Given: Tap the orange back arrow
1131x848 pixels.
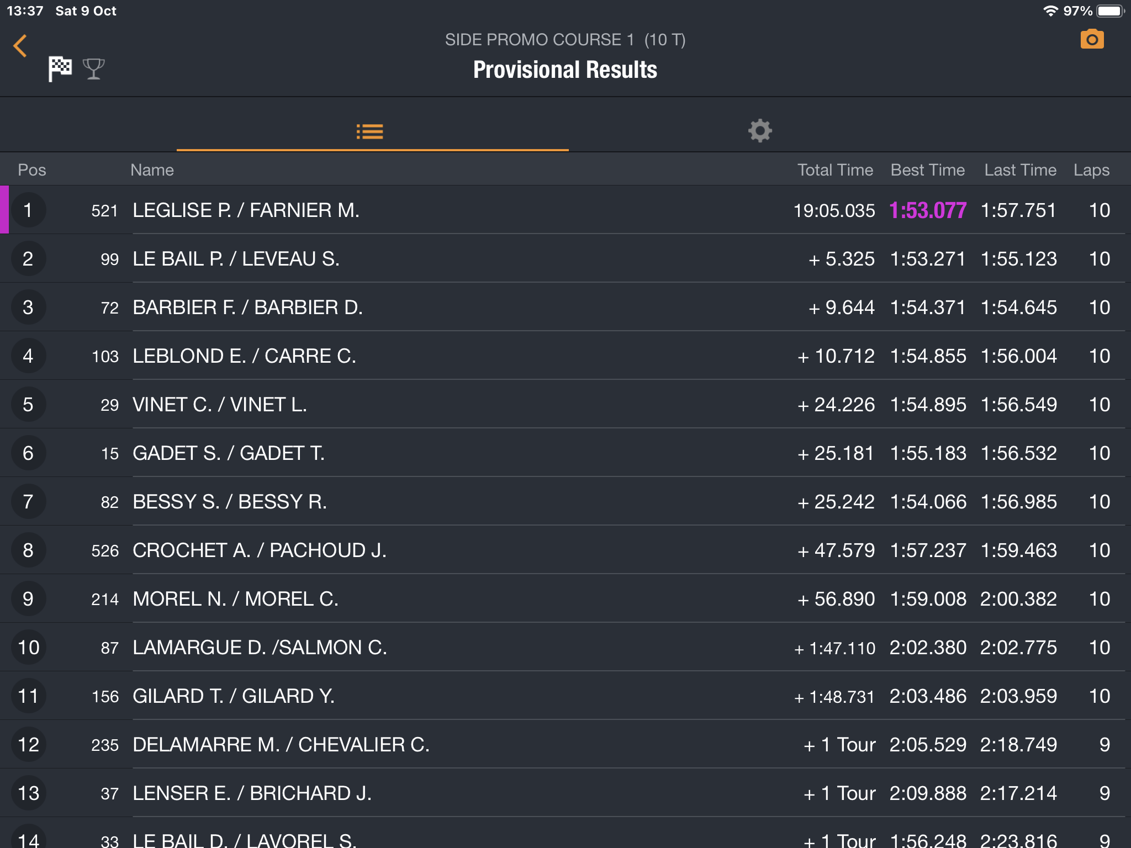Looking at the screenshot, I should 20,46.
